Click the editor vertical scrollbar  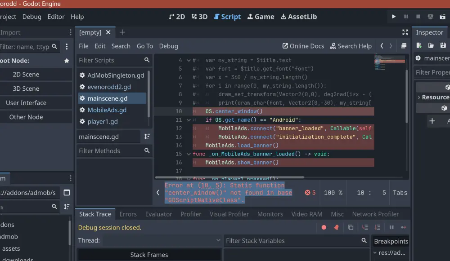(407, 96)
